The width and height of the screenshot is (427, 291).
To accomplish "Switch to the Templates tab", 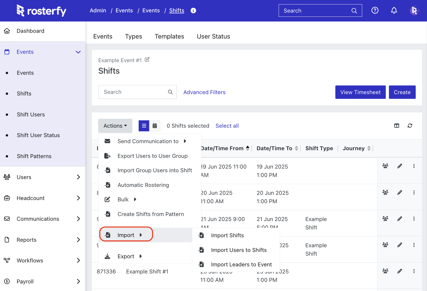I will (169, 36).
